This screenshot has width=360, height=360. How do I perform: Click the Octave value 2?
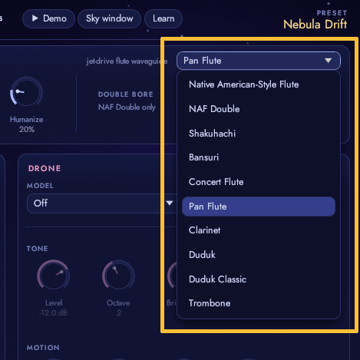coord(119,313)
